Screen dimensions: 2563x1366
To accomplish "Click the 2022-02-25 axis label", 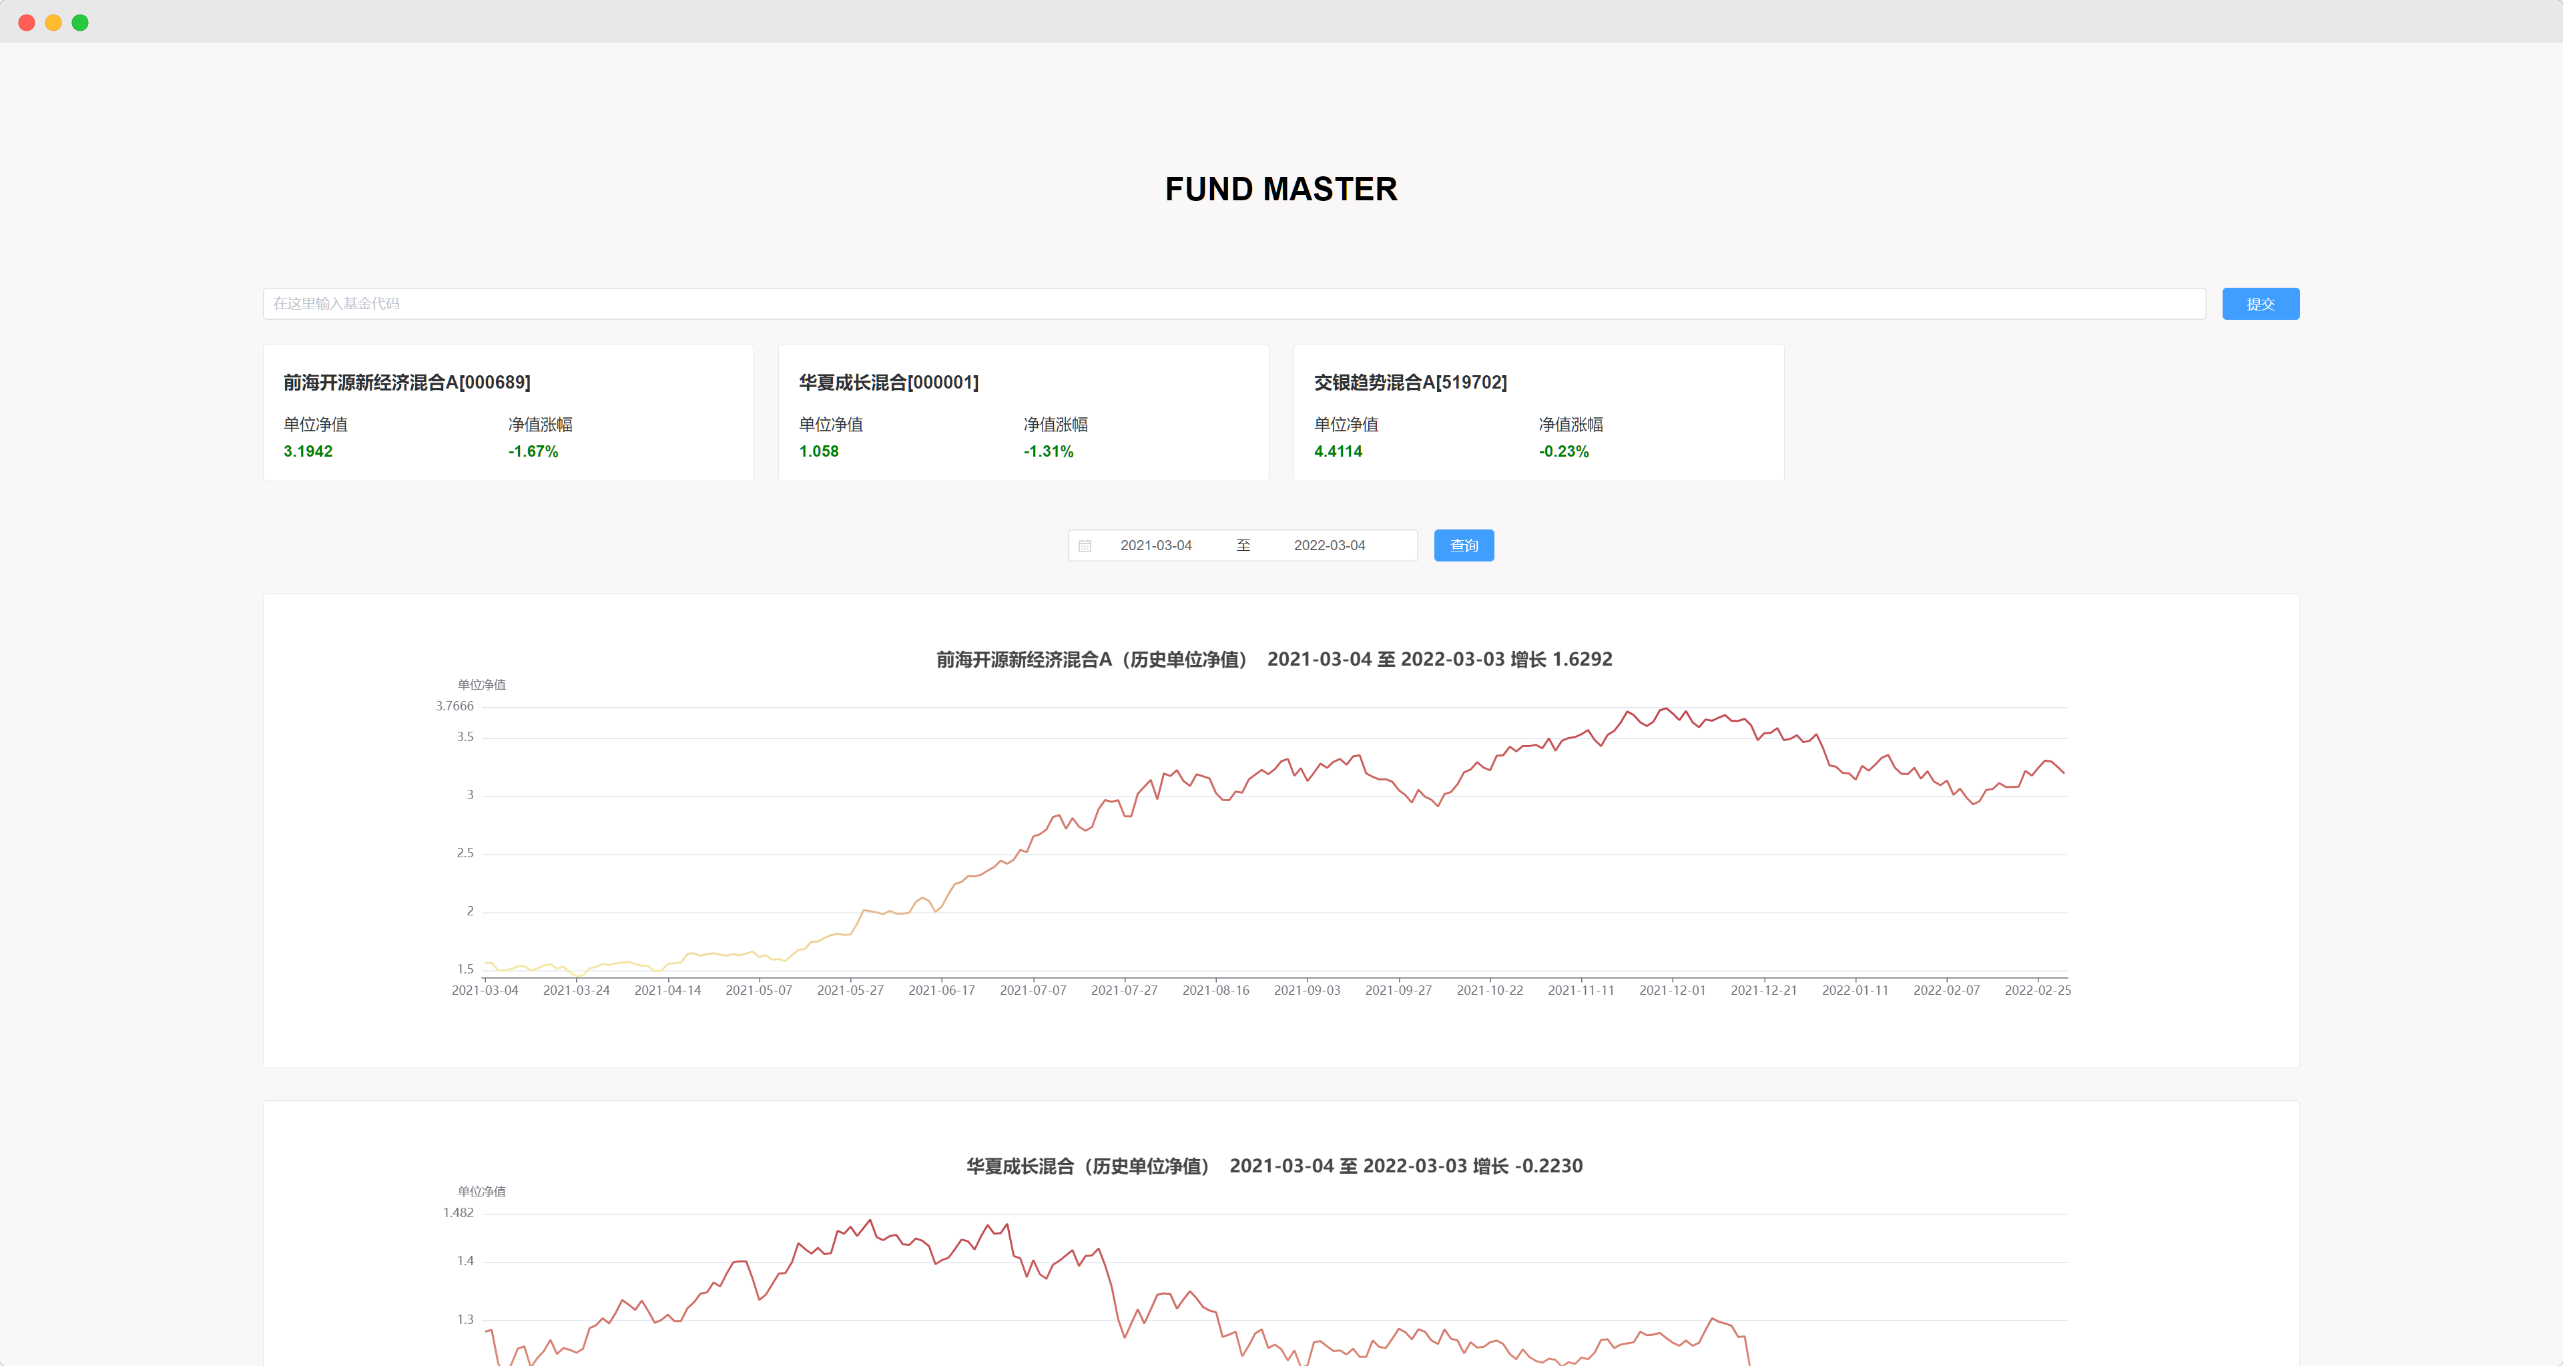I will (x=2038, y=990).
